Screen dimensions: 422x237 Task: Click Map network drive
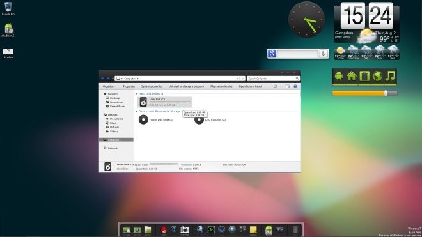(221, 86)
